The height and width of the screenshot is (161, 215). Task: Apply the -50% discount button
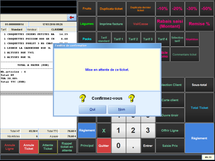207,9
